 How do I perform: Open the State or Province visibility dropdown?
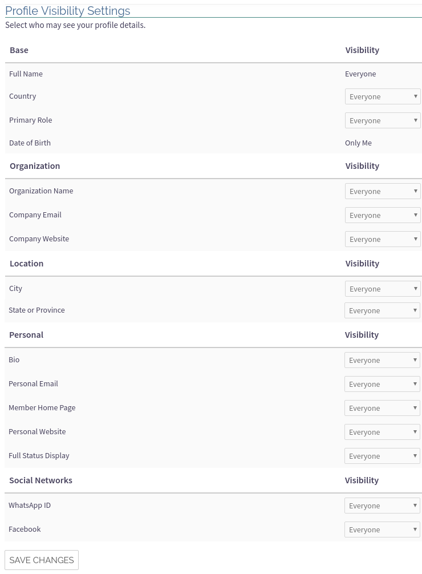pyautogui.click(x=383, y=310)
